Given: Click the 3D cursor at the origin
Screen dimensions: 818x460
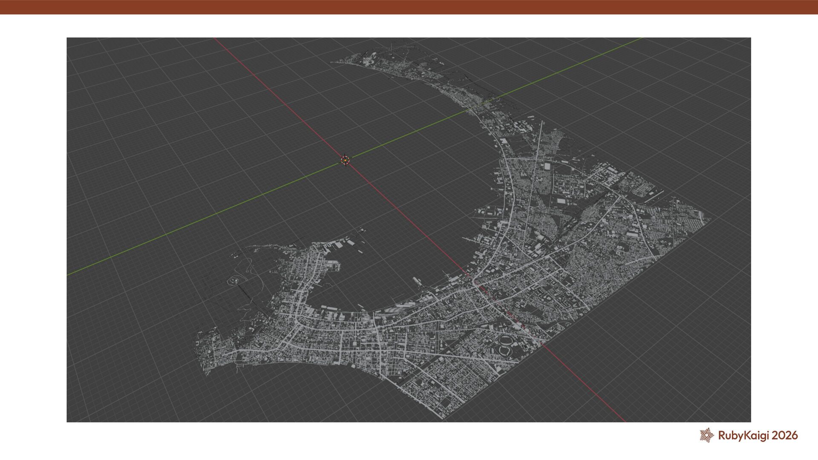Looking at the screenshot, I should click(x=345, y=160).
